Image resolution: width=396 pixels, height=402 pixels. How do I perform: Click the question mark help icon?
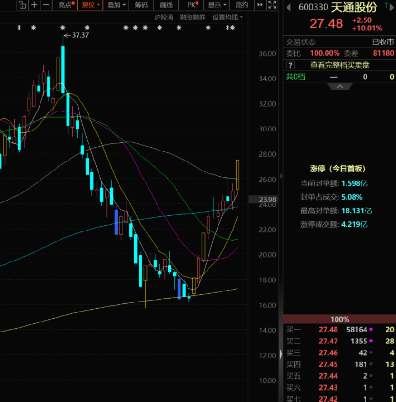(x=290, y=65)
